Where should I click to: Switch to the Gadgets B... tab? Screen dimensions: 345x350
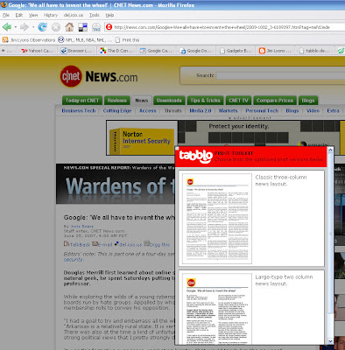[x=235, y=51]
